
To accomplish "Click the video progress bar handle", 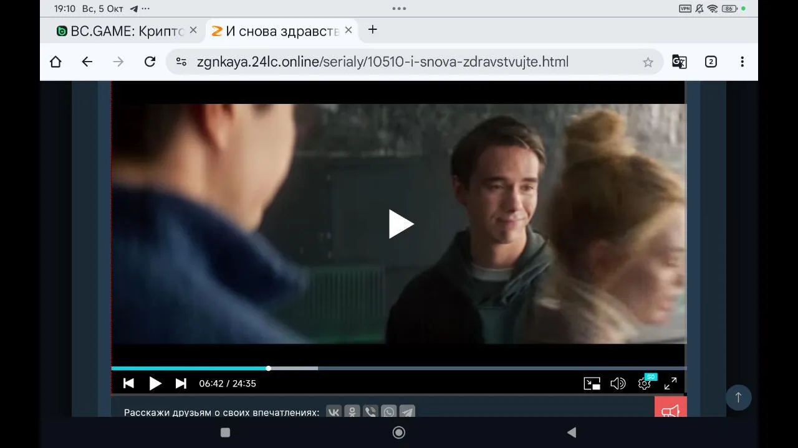I will [x=269, y=368].
